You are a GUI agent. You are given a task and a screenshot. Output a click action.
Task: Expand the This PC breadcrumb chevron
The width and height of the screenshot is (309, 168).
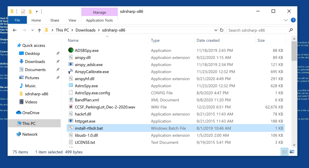click(72, 30)
